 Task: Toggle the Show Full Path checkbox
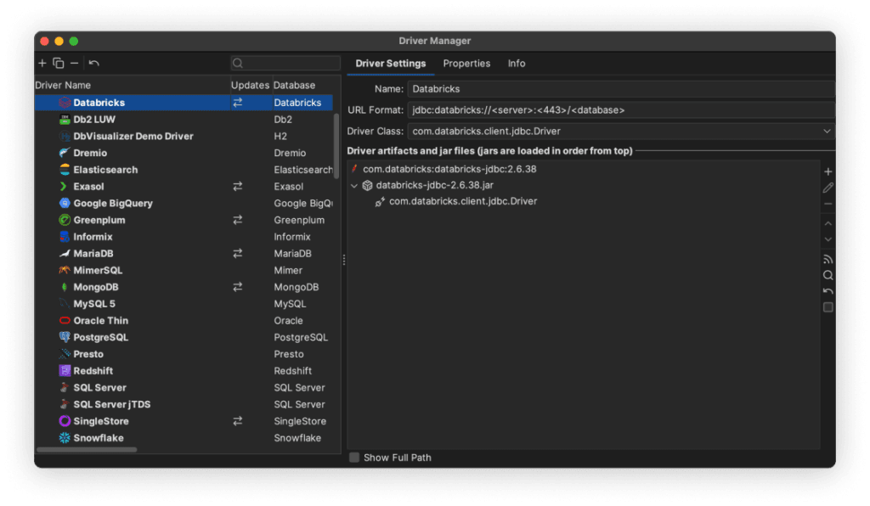point(353,457)
